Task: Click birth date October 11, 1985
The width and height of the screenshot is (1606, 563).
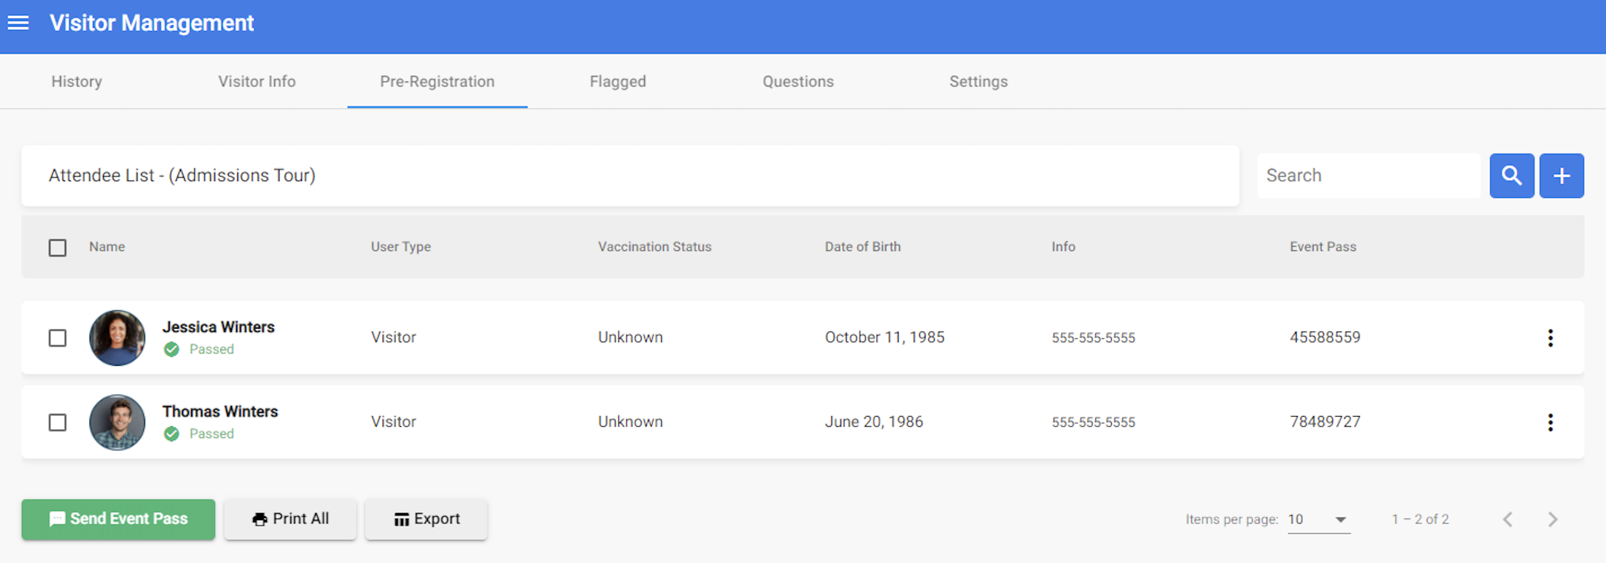Action: click(x=885, y=338)
